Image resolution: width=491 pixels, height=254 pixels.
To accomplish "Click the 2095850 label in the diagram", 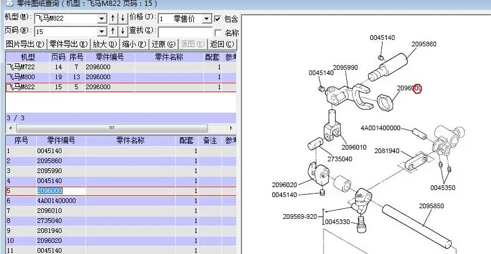I will click(x=431, y=206).
